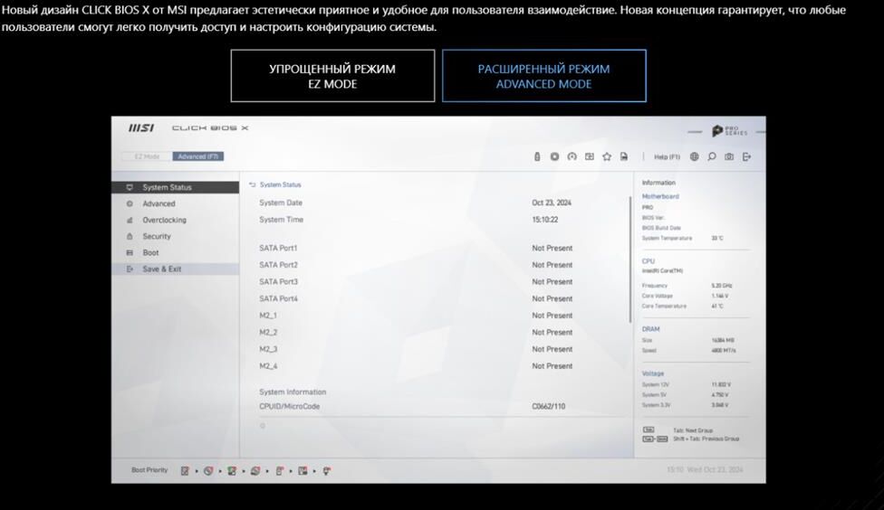Open the language globe icon
884x510 pixels.
tap(695, 156)
